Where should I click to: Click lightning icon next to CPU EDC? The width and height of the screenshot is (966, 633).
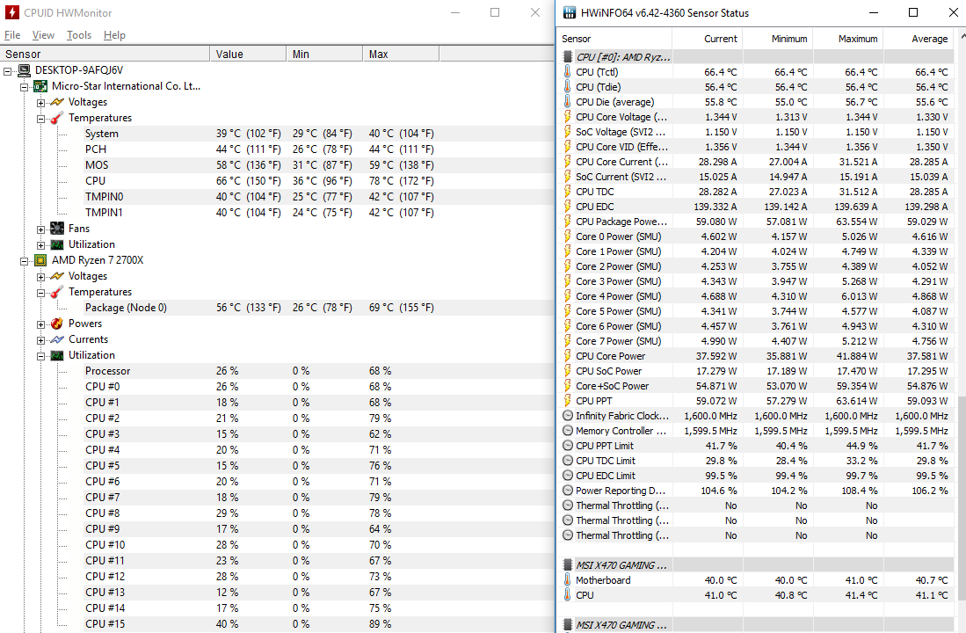pos(568,207)
